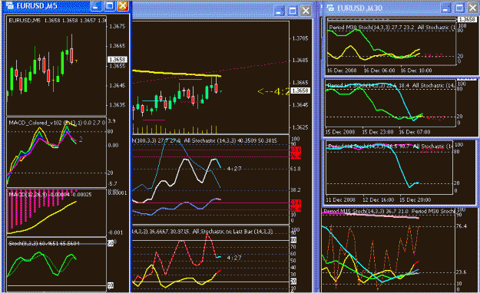Click the '16 Dec 06:00' time axis label

[x=379, y=71]
